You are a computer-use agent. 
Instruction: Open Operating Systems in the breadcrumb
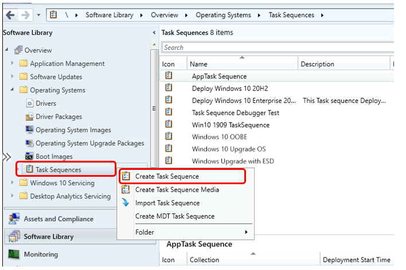pos(223,15)
